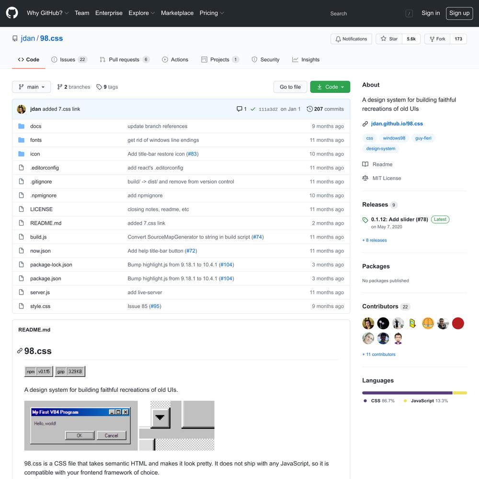
Task: Click Sign in
Action: point(431,13)
